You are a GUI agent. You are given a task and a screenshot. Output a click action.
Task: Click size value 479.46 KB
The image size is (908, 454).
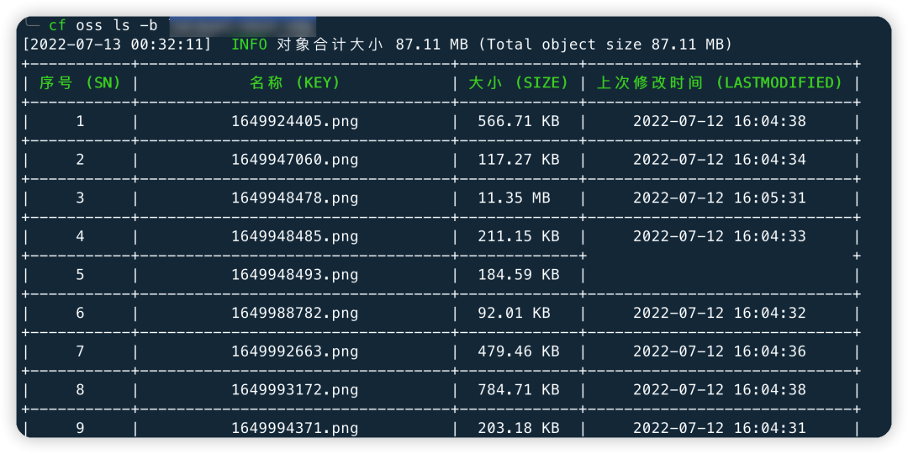[x=518, y=351]
